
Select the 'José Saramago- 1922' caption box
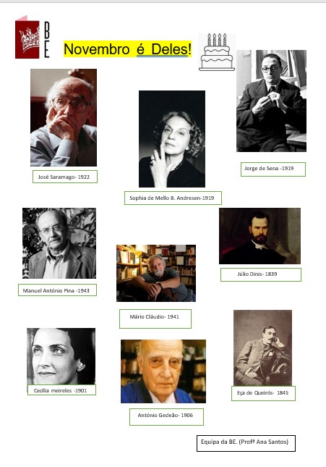click(x=65, y=177)
